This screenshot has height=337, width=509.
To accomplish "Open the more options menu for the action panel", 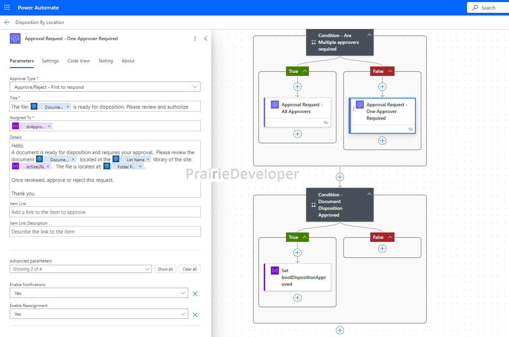I will pyautogui.click(x=195, y=38).
